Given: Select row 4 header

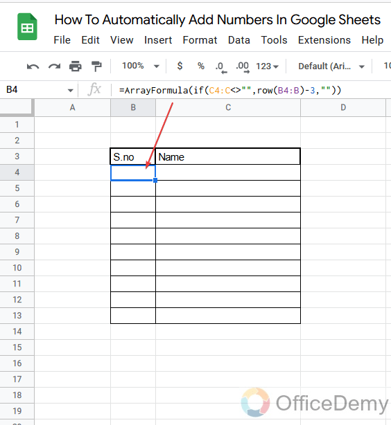Looking at the screenshot, I should pyautogui.click(x=17, y=172).
